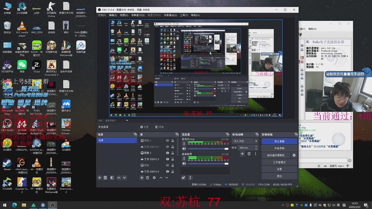Screen dimensions: 372x209
Task: Open transition properties three-dot menu
Action: coord(255,154)
